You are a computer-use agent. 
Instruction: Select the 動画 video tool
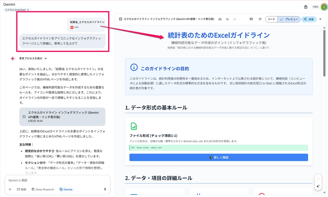(21, 189)
